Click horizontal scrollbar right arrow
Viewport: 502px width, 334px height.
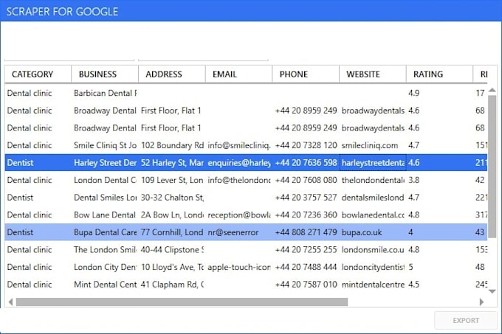click(481, 302)
